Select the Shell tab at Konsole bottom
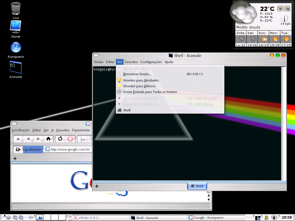The width and height of the screenshot is (295, 221). click(x=197, y=186)
